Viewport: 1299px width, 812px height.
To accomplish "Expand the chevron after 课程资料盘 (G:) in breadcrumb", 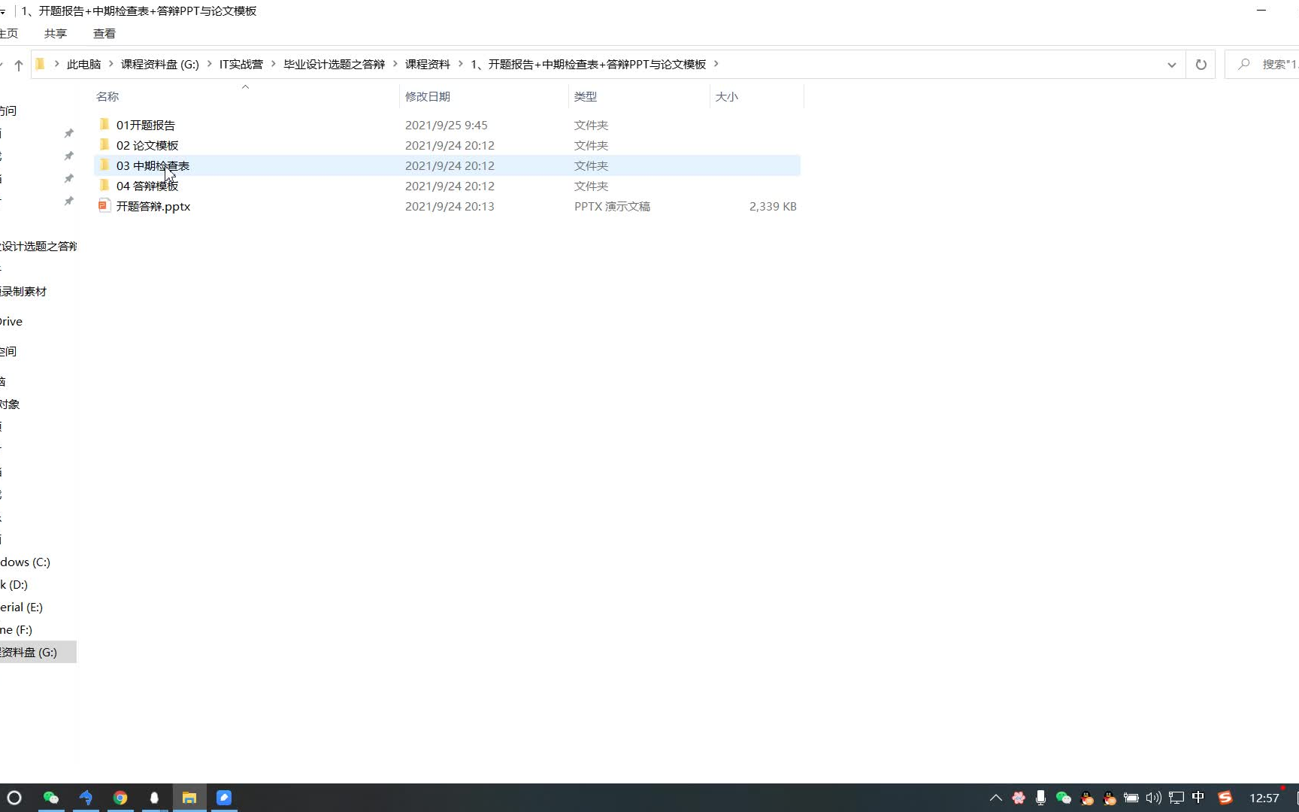I will [x=209, y=64].
